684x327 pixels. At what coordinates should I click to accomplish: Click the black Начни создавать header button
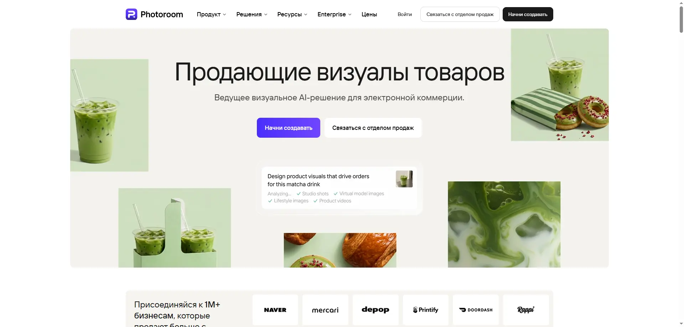point(528,14)
